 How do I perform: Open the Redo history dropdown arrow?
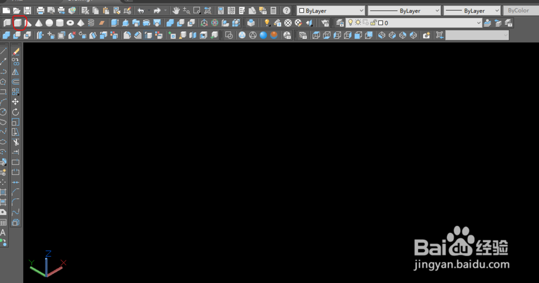[x=165, y=11]
